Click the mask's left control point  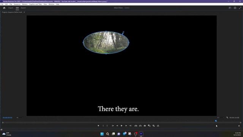[x=84, y=42]
